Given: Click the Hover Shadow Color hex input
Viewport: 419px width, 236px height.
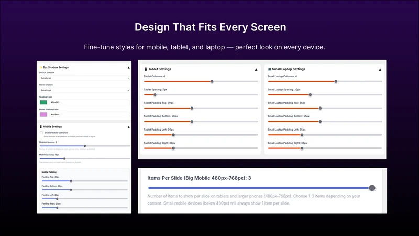Looking at the screenshot, I should point(90,114).
